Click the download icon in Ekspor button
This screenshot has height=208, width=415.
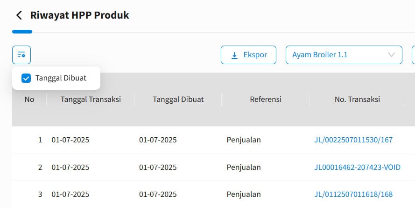coord(234,55)
